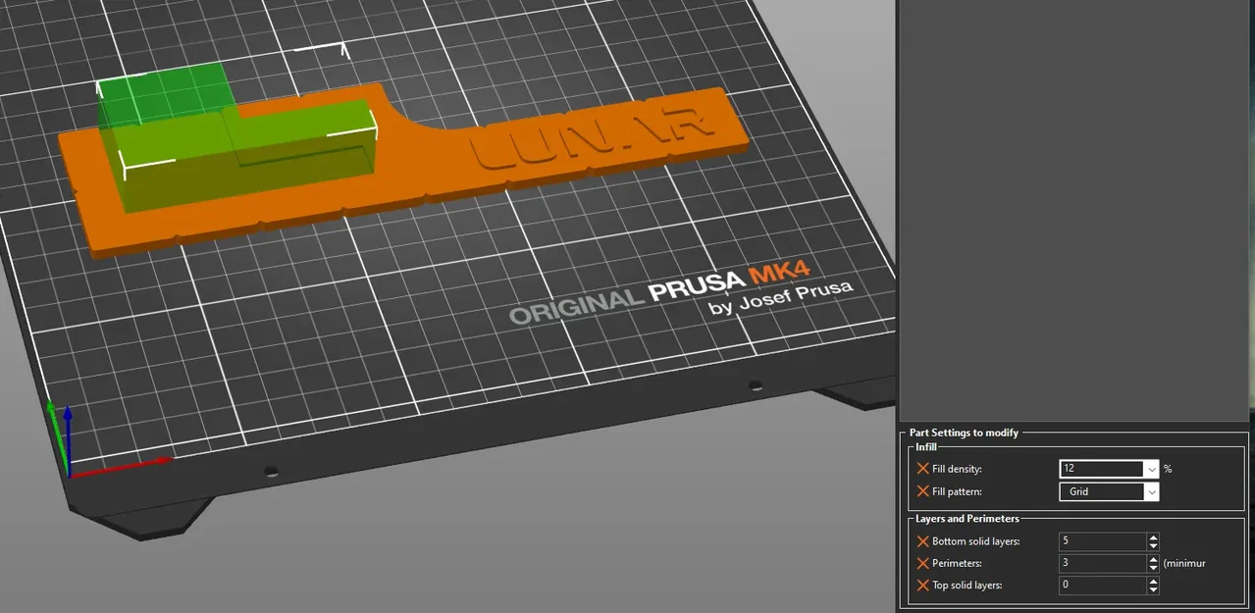1255x613 pixels.
Task: Remove the Fill pattern setting with its X
Action: tap(922, 491)
